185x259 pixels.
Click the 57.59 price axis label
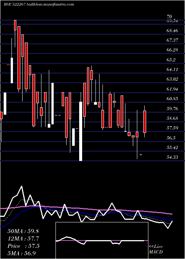[172, 128]
